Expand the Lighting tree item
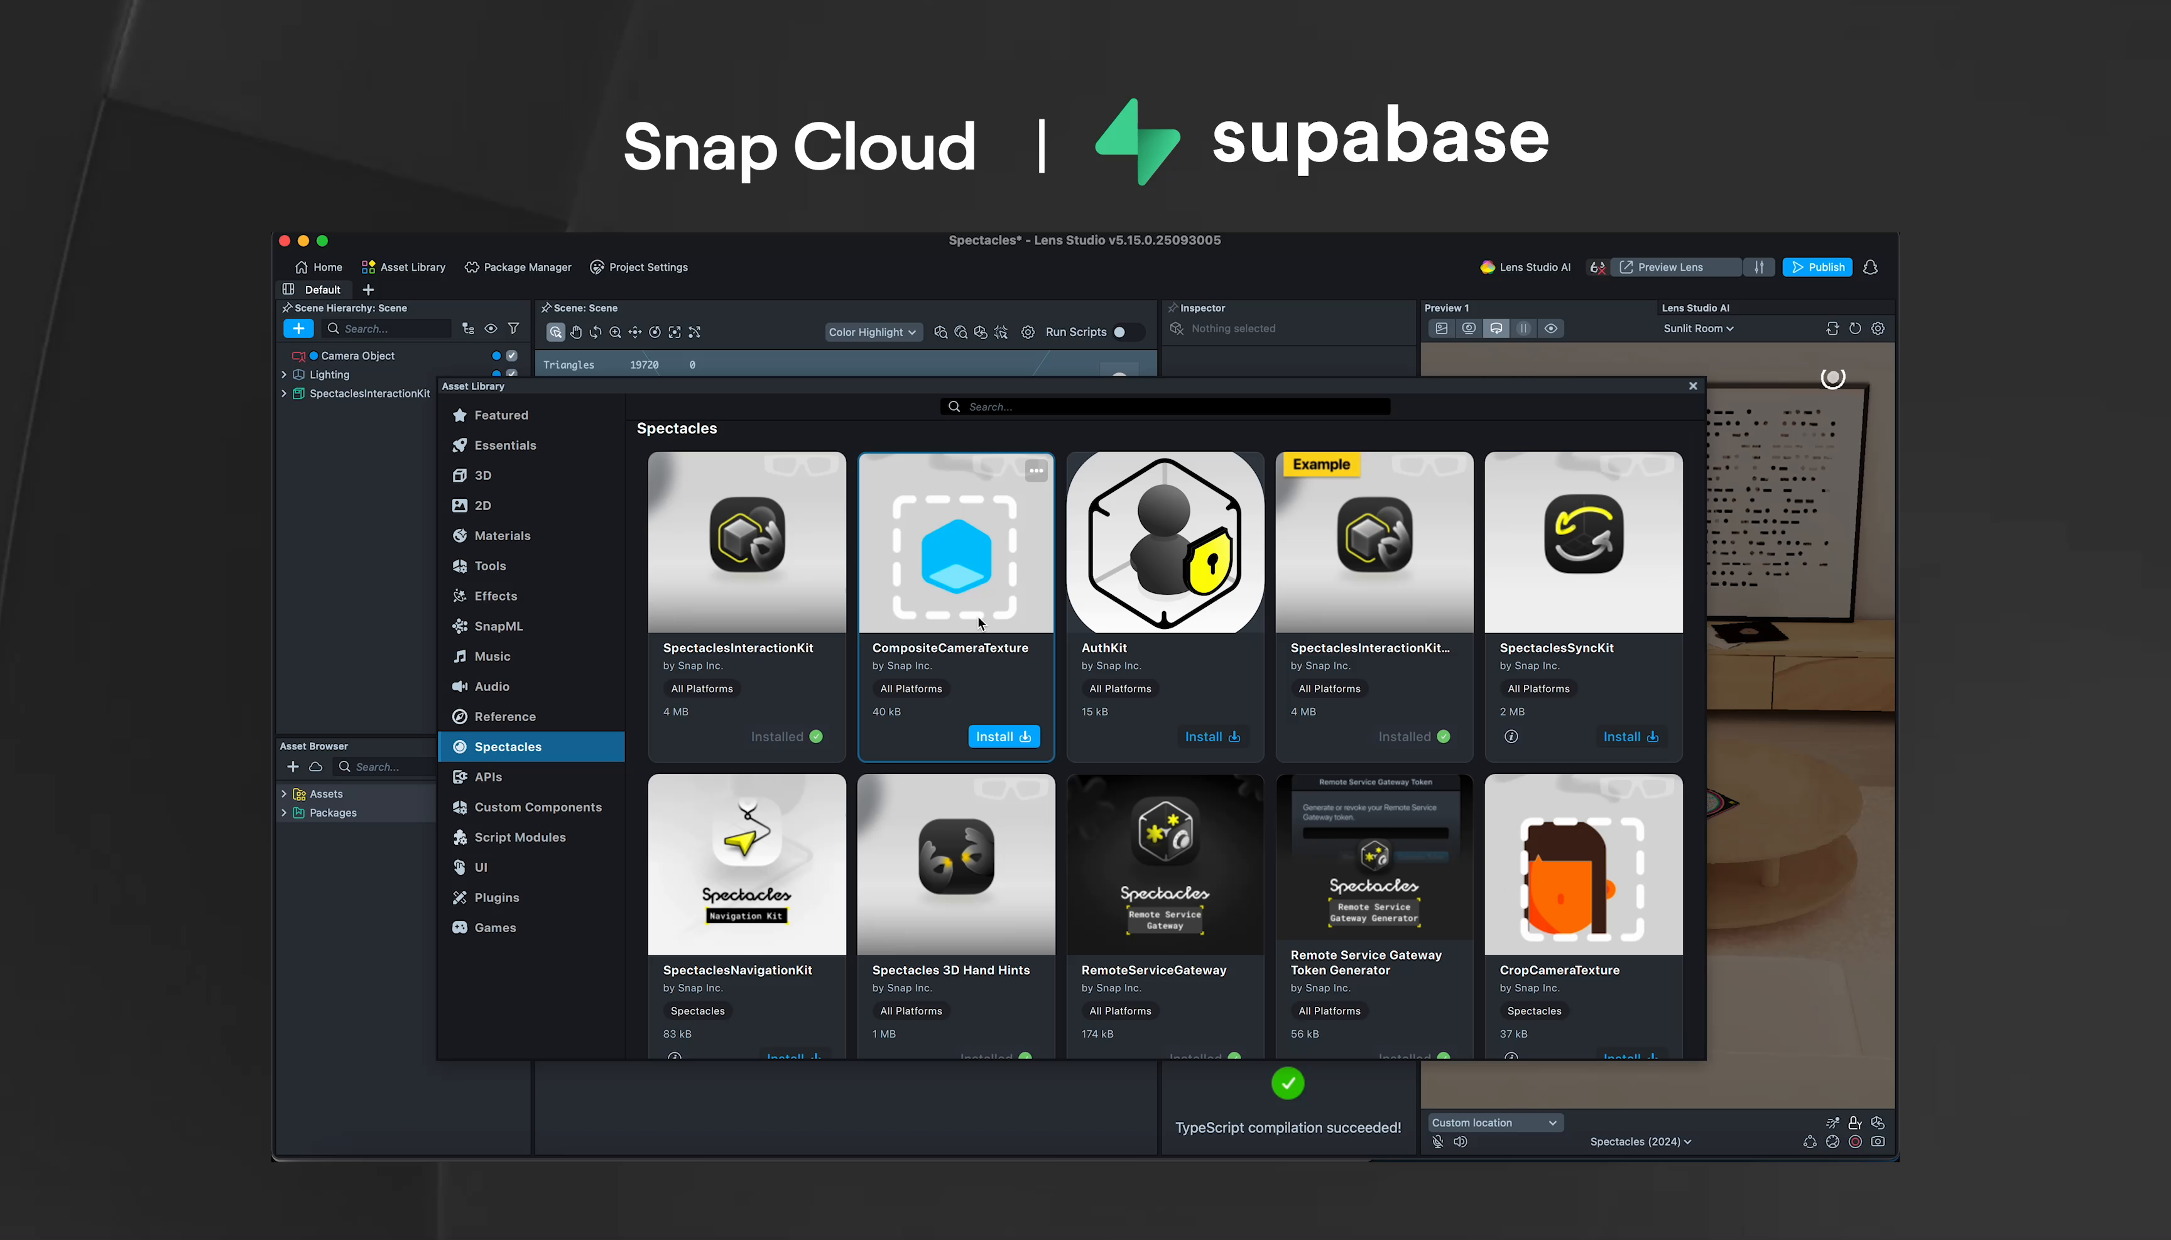 (283, 375)
